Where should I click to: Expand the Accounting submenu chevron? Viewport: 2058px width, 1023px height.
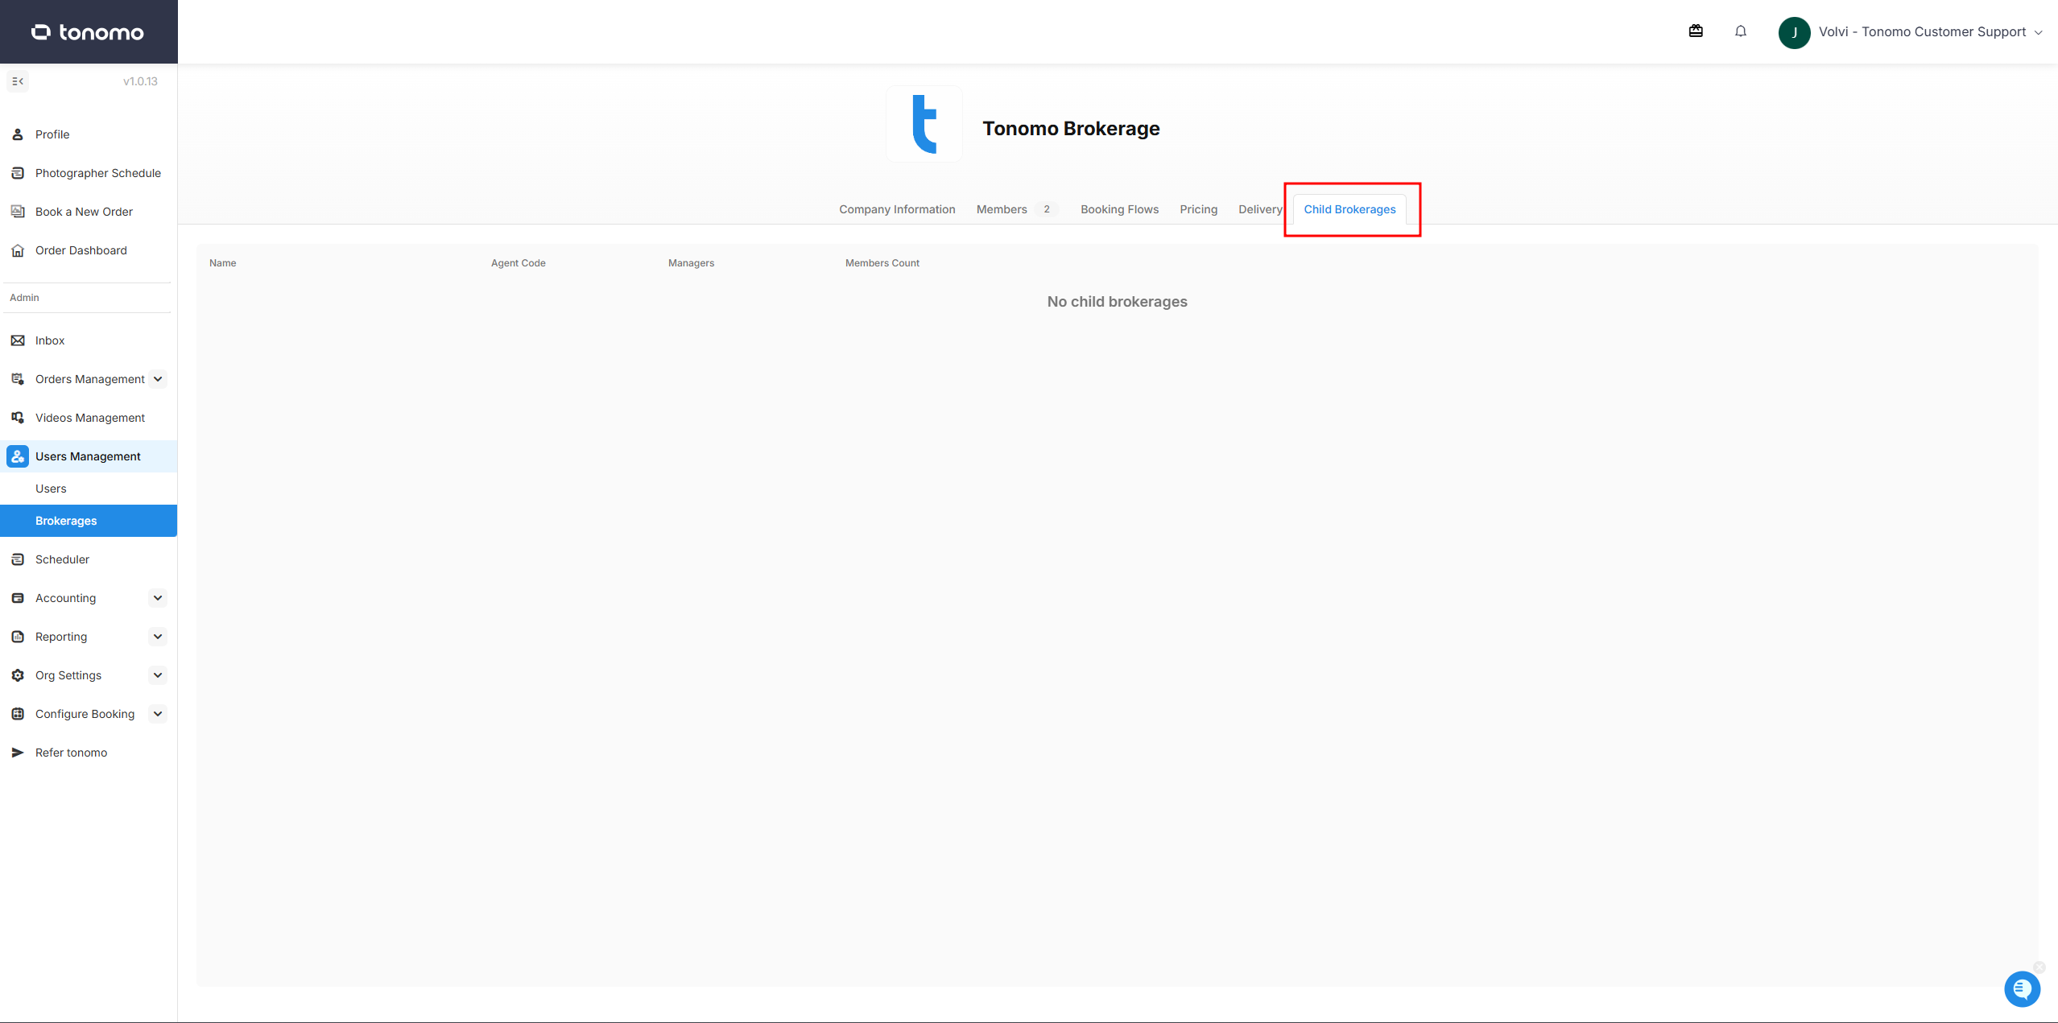coord(158,598)
